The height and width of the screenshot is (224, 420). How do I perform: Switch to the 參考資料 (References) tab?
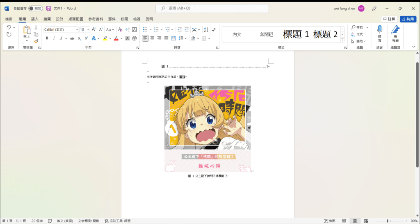[x=96, y=19]
